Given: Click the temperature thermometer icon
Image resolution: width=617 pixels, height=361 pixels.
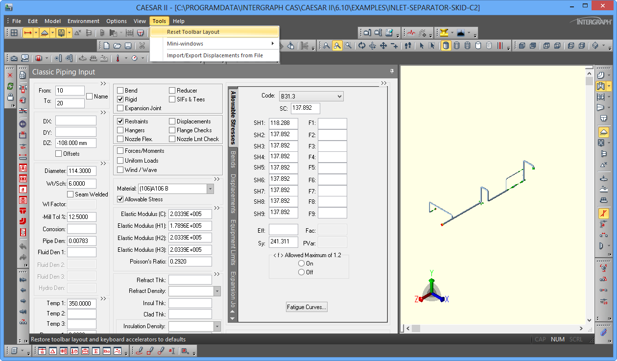Looking at the screenshot, I should click(118, 58).
